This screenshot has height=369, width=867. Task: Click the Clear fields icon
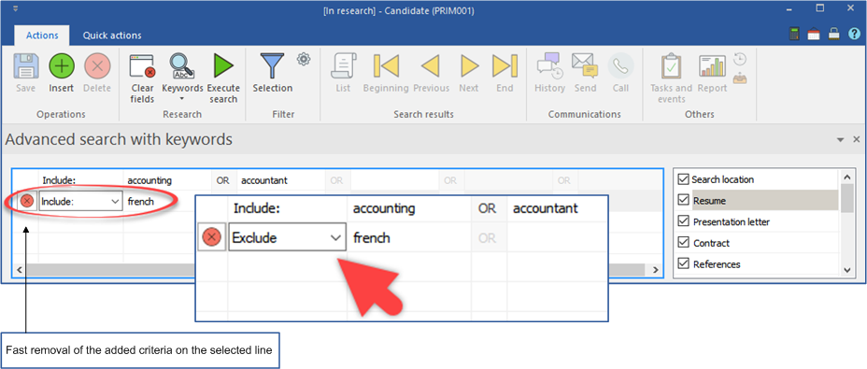click(x=143, y=65)
